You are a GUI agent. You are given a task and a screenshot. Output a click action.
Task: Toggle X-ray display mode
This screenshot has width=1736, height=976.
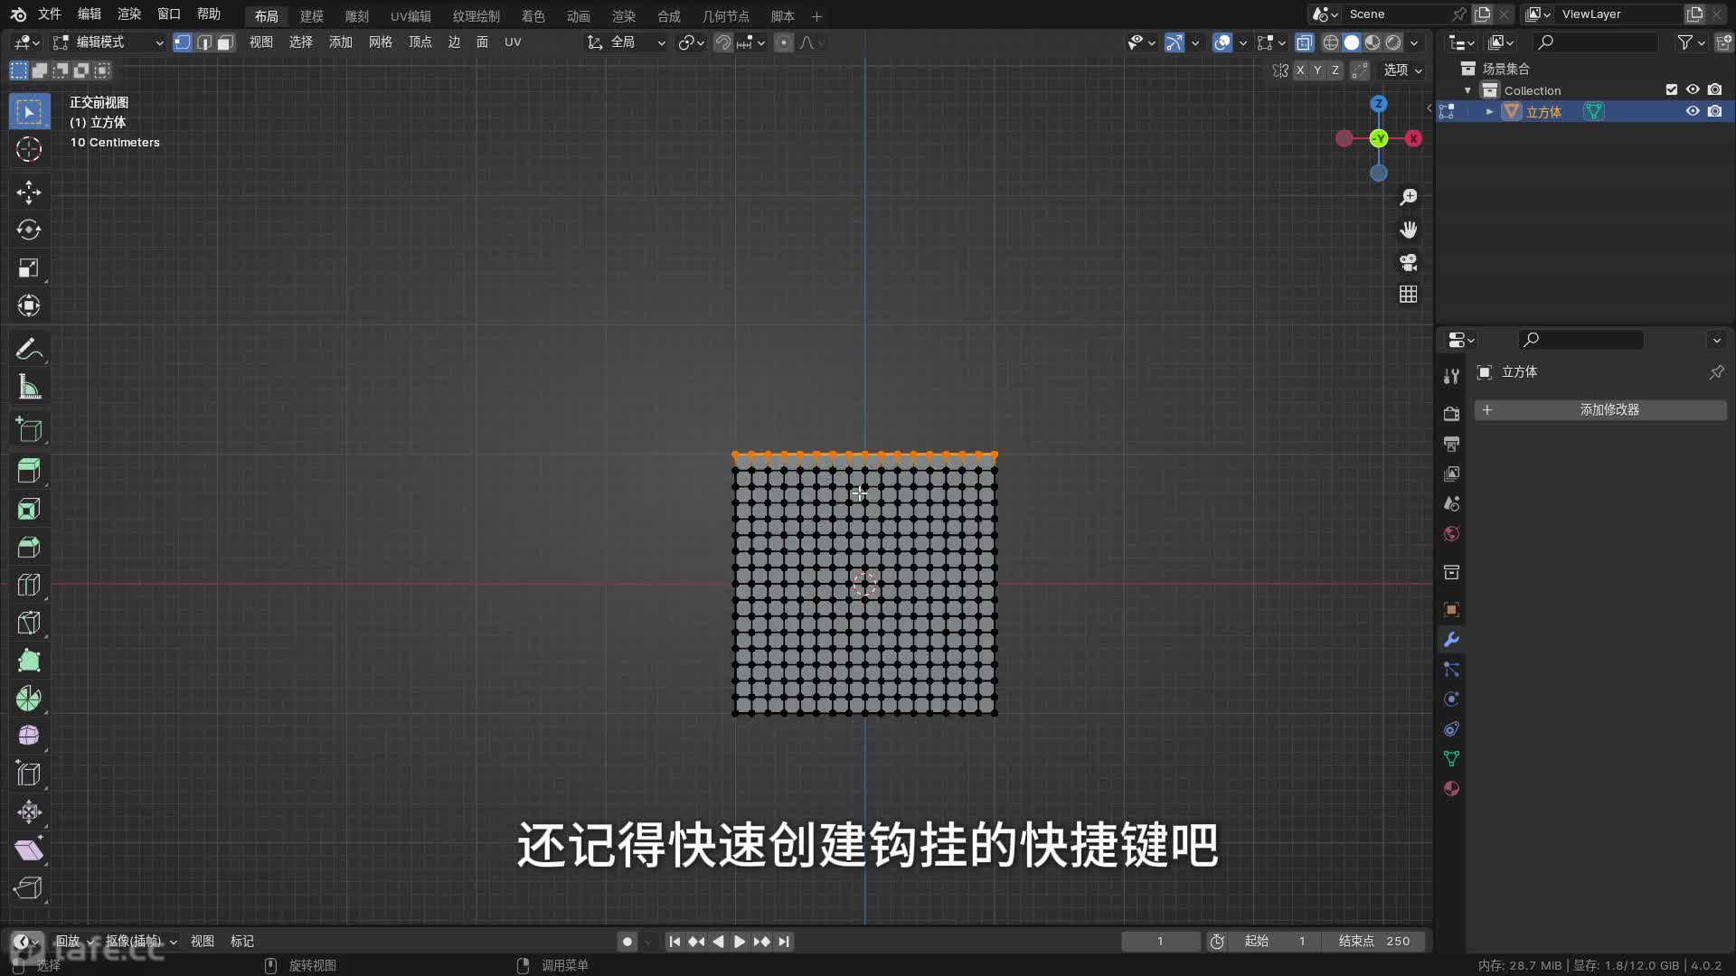[1304, 42]
